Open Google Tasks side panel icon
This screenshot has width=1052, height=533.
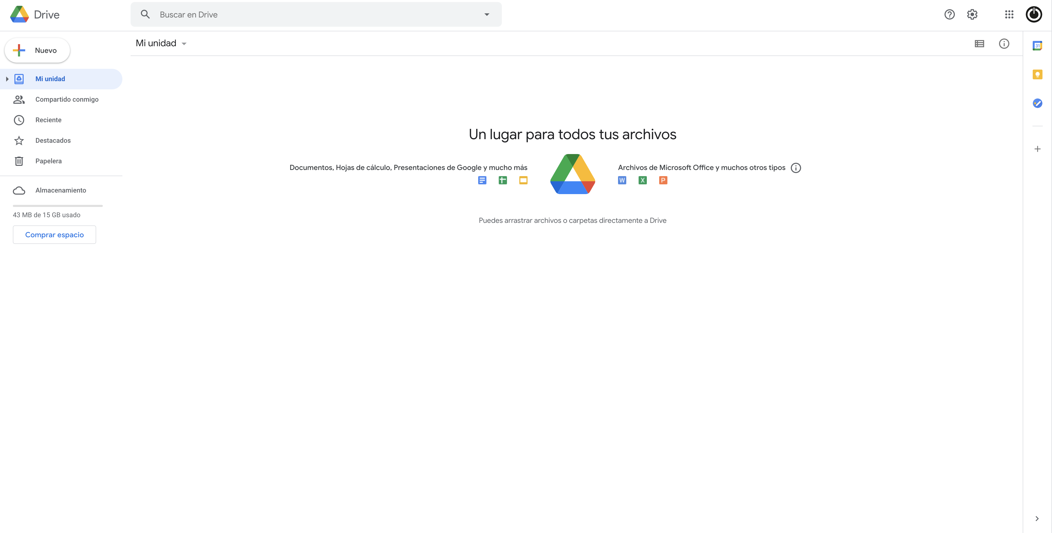1037,103
